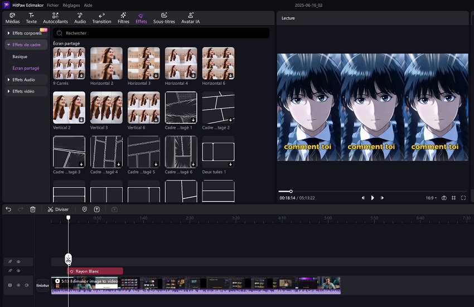Undo the last action
The width and height of the screenshot is (474, 307).
8,209
